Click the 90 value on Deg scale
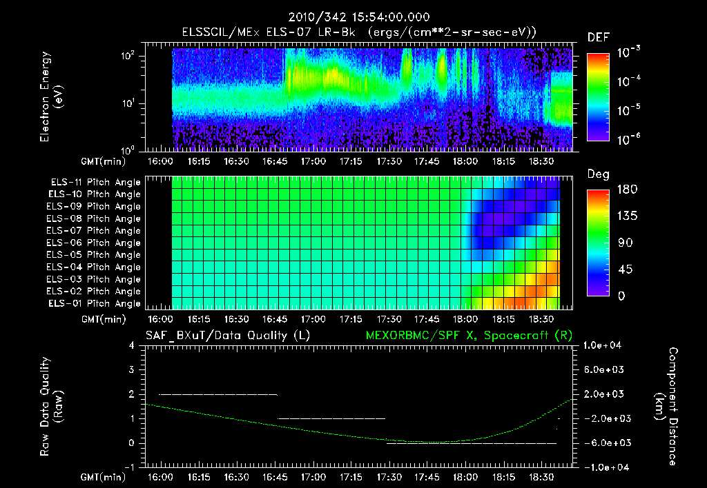Image resolution: width=707 pixels, height=488 pixels. pyautogui.click(x=625, y=243)
